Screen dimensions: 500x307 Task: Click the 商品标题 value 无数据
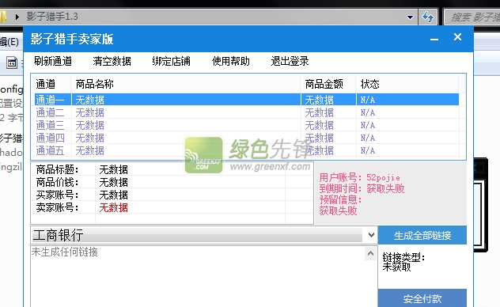point(113,169)
